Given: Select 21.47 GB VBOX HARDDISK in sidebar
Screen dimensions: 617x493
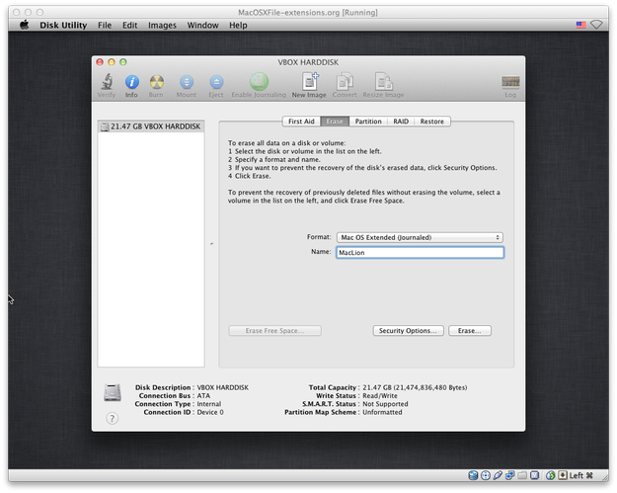Looking at the screenshot, I should tap(151, 126).
